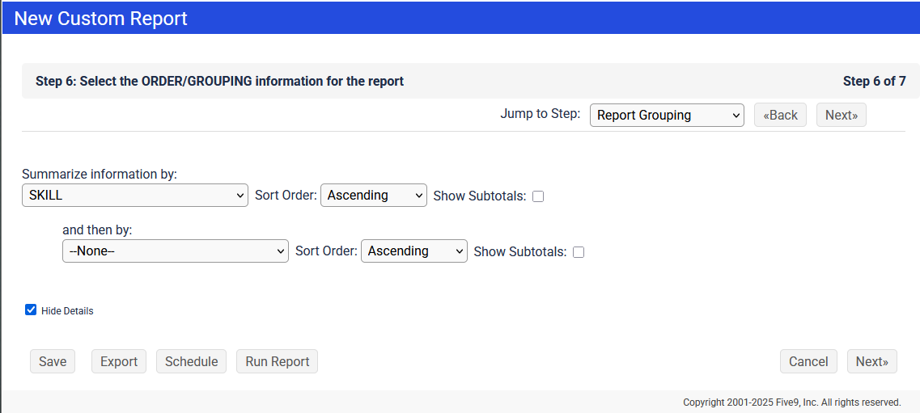The image size is (920, 413).
Task: Click the Export button
Action: coord(119,361)
